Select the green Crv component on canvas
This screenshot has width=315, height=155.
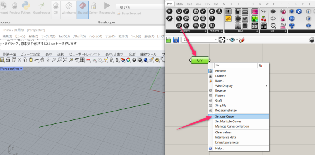(200, 60)
